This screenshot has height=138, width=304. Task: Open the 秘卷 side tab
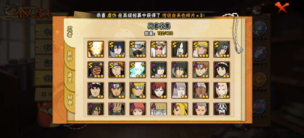click(x=70, y=100)
